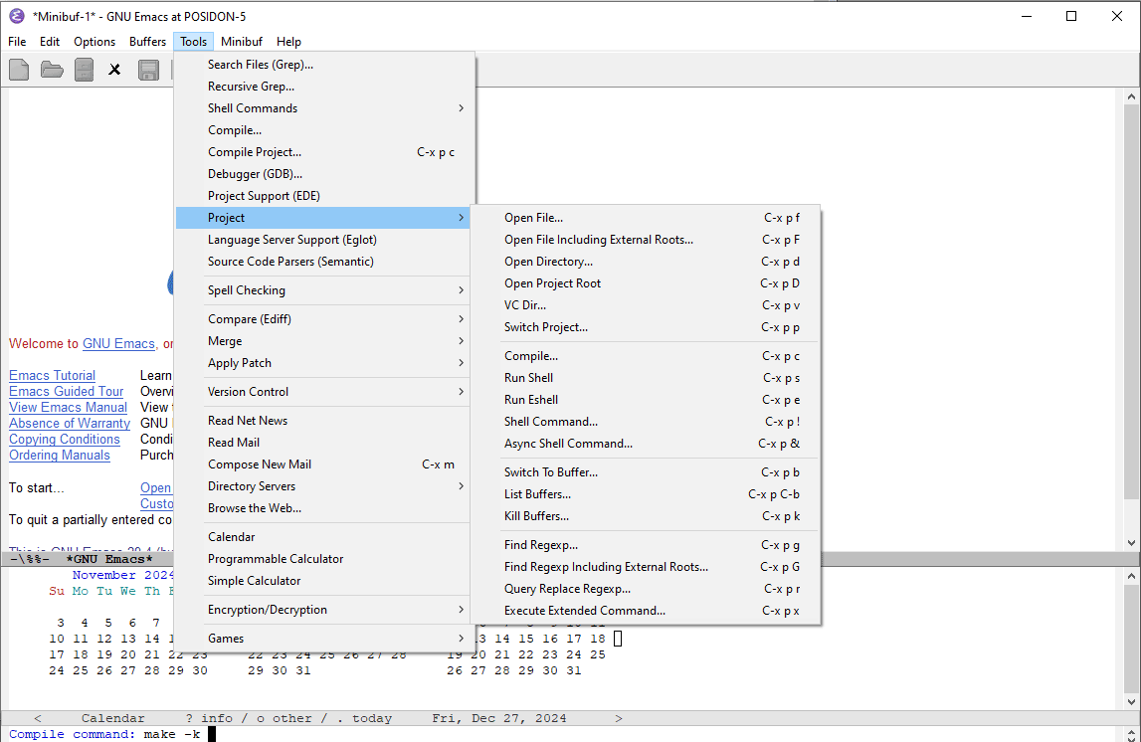The image size is (1141, 742).
Task: Choose Open Directory... in the Project submenu
Action: [646, 262]
